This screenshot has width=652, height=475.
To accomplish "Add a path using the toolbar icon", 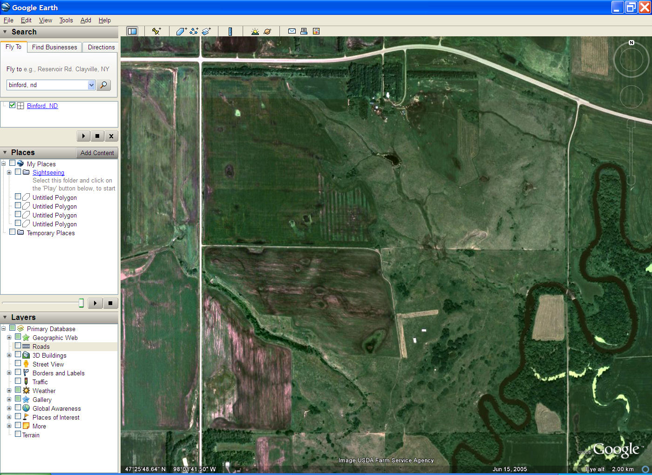I will point(194,31).
